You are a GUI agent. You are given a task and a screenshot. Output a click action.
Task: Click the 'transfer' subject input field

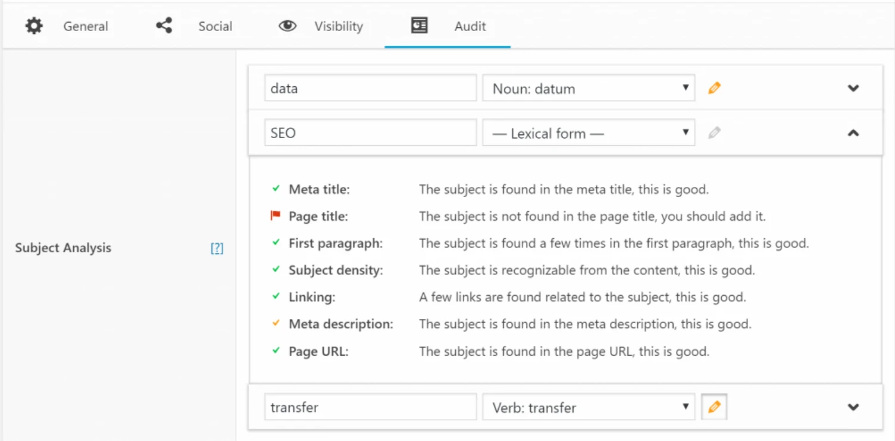[x=370, y=408]
